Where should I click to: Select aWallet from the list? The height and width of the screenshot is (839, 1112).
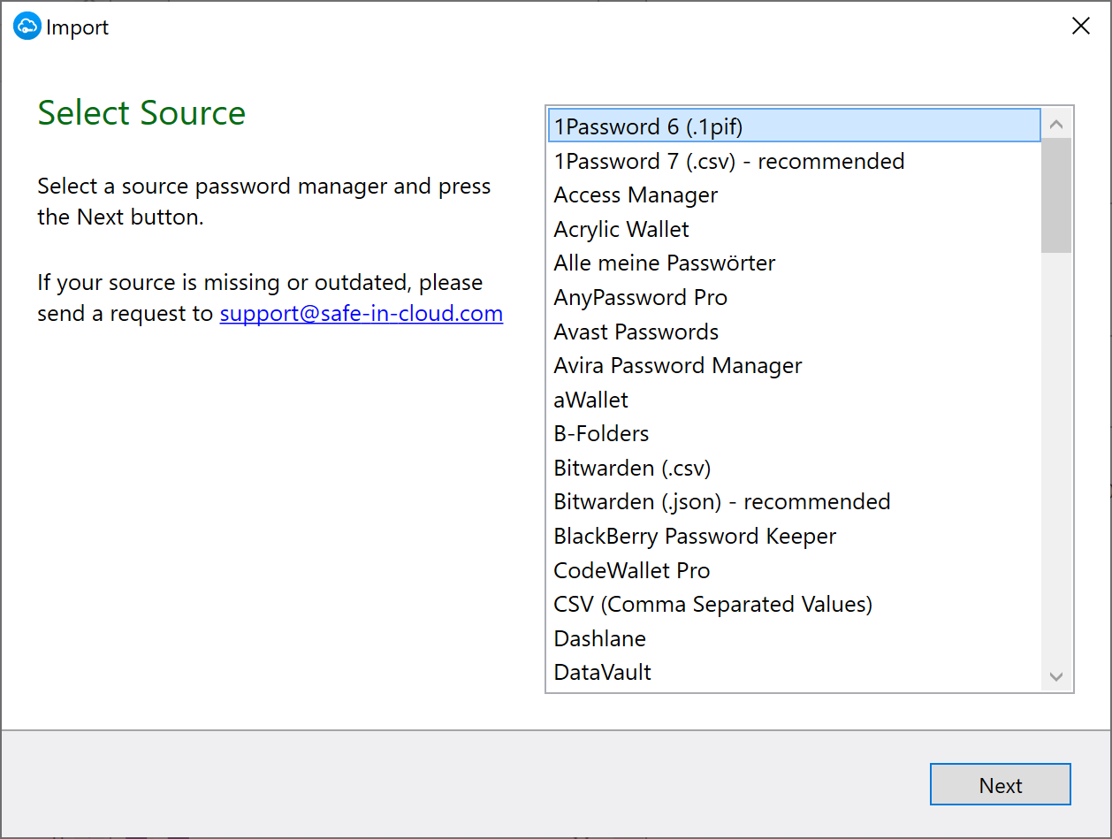click(x=794, y=400)
